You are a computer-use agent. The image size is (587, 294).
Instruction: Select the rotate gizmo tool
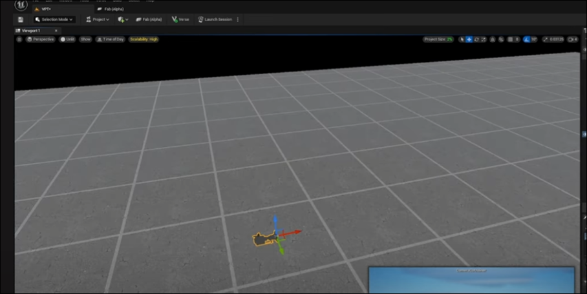(476, 39)
